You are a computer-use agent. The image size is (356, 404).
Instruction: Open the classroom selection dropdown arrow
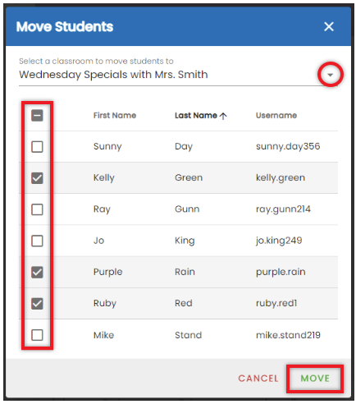330,75
